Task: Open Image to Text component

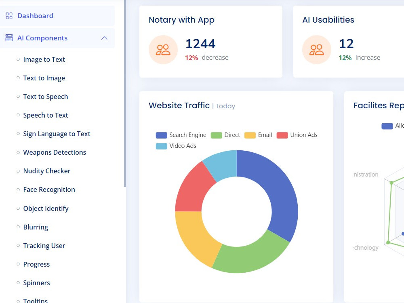Action: [44, 59]
